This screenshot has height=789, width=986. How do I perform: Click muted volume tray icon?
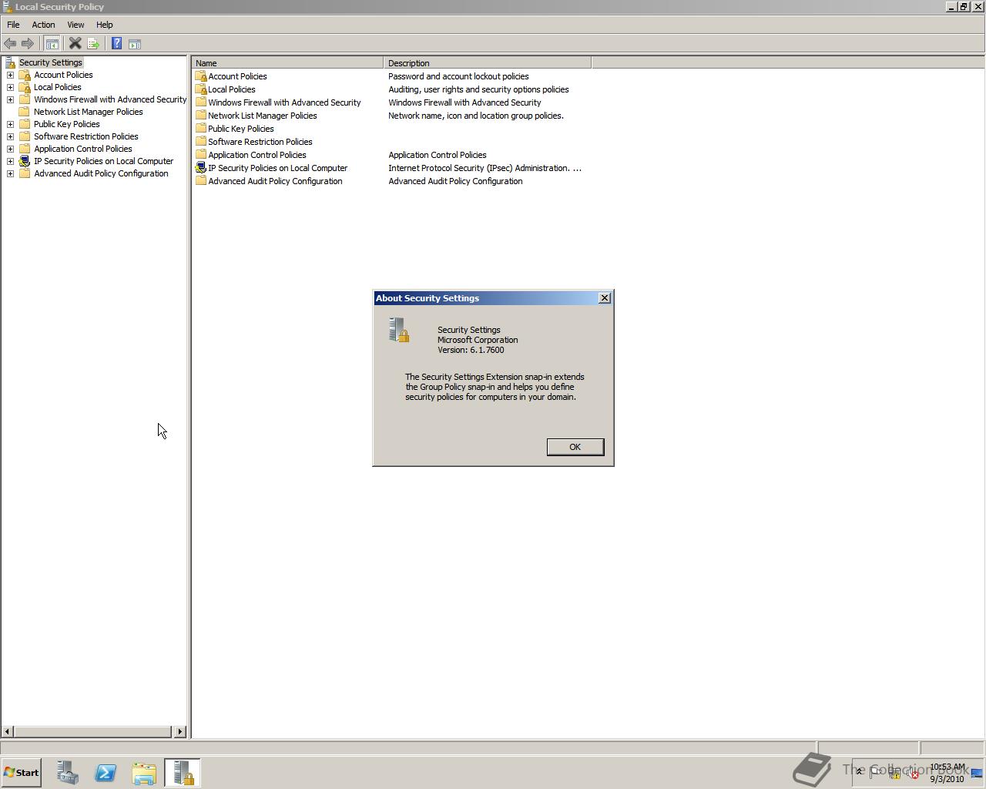click(x=913, y=773)
